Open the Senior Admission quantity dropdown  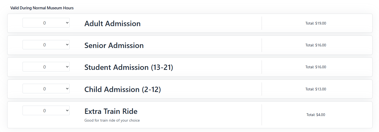click(46, 45)
